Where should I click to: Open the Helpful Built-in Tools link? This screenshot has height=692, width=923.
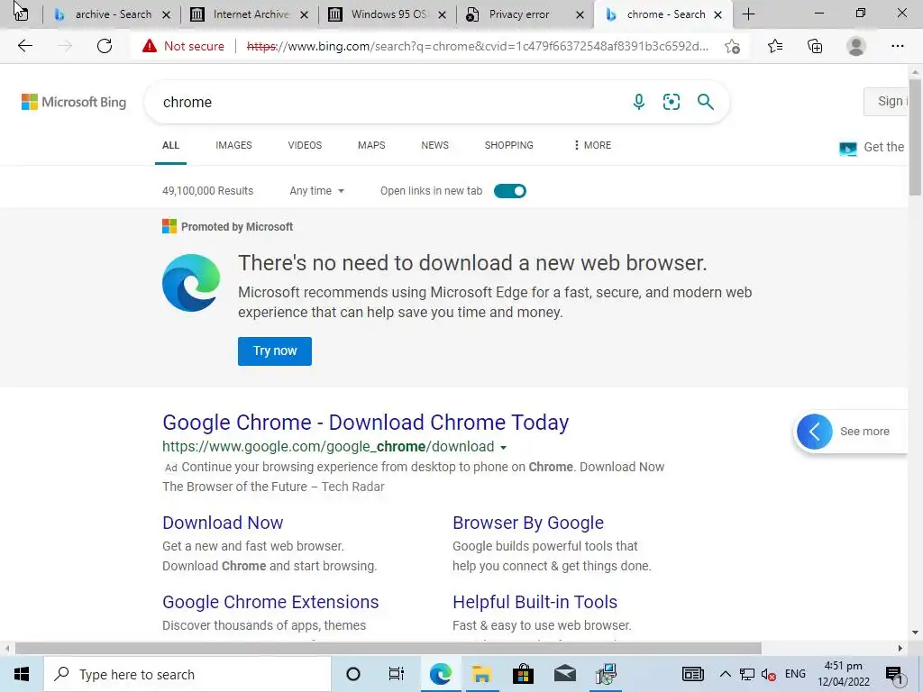tap(535, 602)
